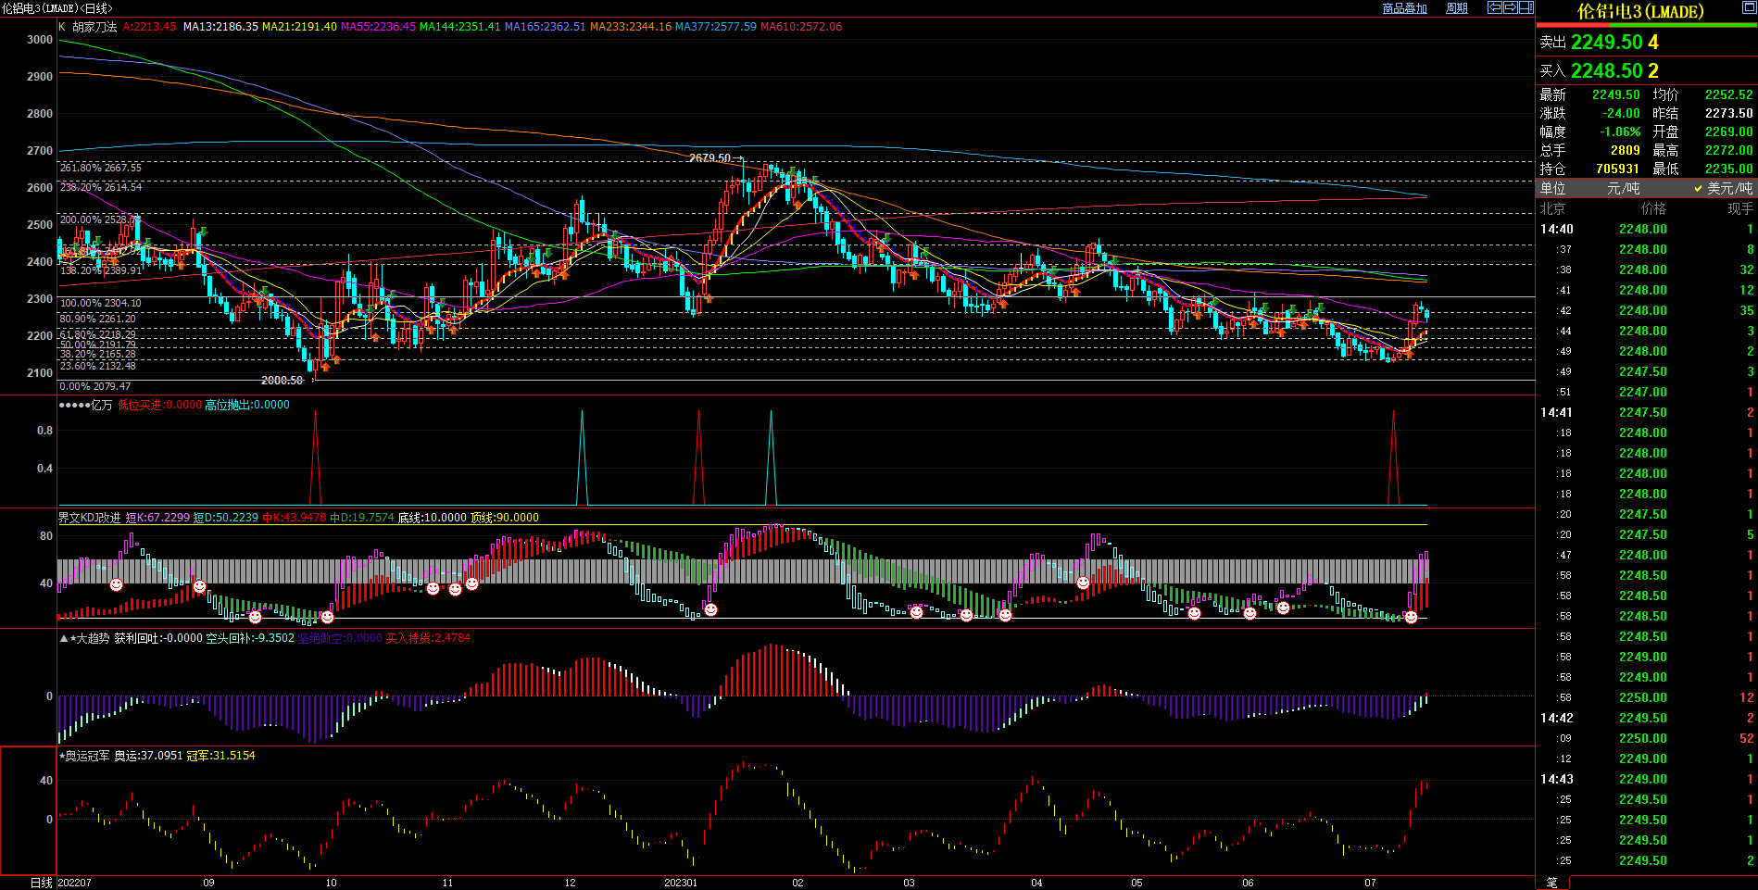Click the last smiley marker on KD chart
Screen dimensions: 1758x890
pos(1411,617)
